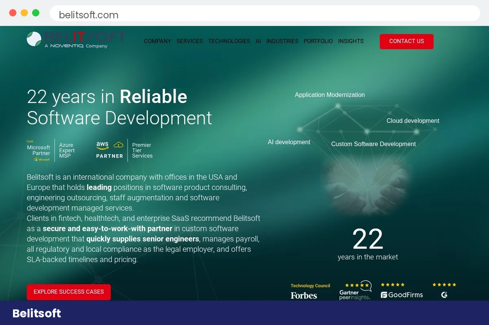Click the 'secure and easy-to-work-with partner' bold text
Screen dimensions: 489x325
[108, 228]
